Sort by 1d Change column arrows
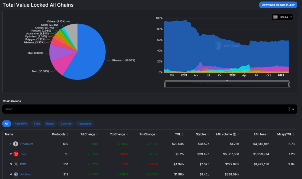Viewport: 302px width, 179px height. pyautogui.click(x=97, y=134)
